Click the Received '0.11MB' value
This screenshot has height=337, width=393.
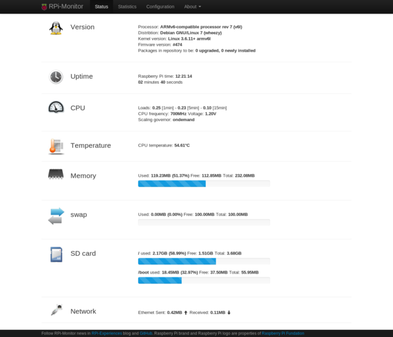pos(217,313)
